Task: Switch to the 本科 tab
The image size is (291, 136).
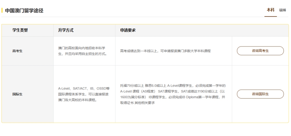Action: (x=270, y=10)
